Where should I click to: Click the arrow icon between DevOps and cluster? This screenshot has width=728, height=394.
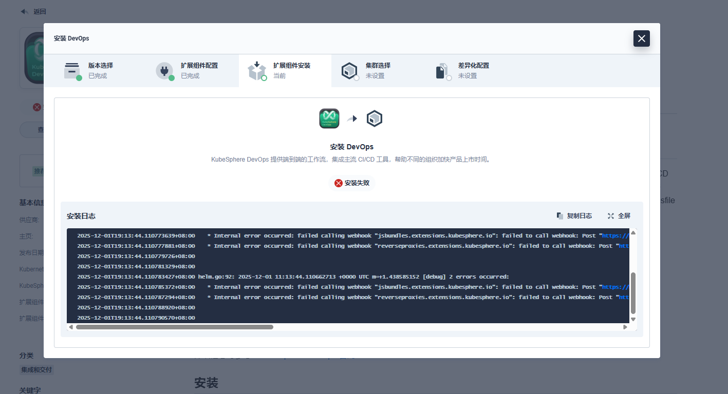(352, 119)
